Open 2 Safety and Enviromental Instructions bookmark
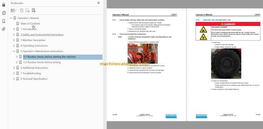Viewport: 263px width, 129px height. click(42, 35)
